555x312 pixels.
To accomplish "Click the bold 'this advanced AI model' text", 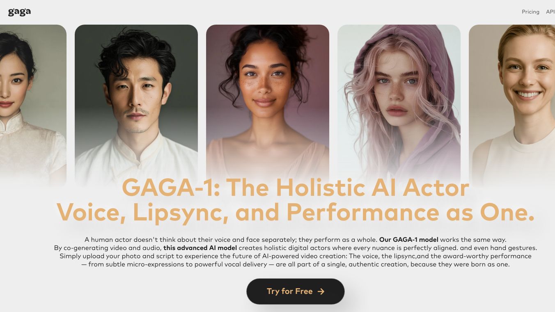I will [200, 248].
